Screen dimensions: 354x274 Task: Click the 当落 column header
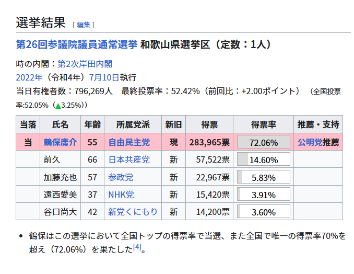(28, 124)
